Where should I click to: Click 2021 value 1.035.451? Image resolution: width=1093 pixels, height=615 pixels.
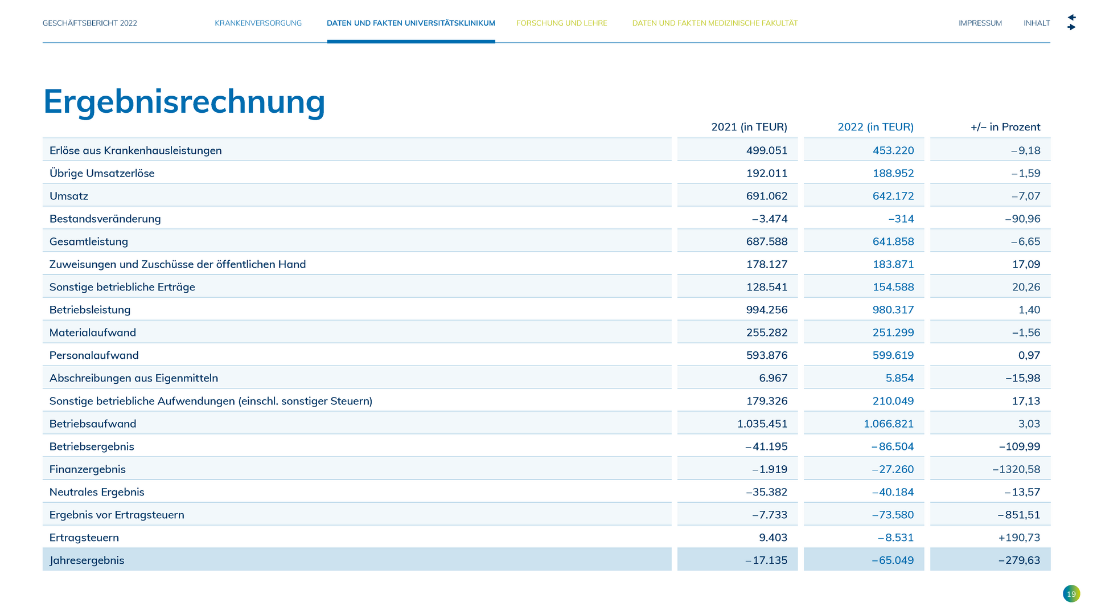click(x=762, y=424)
